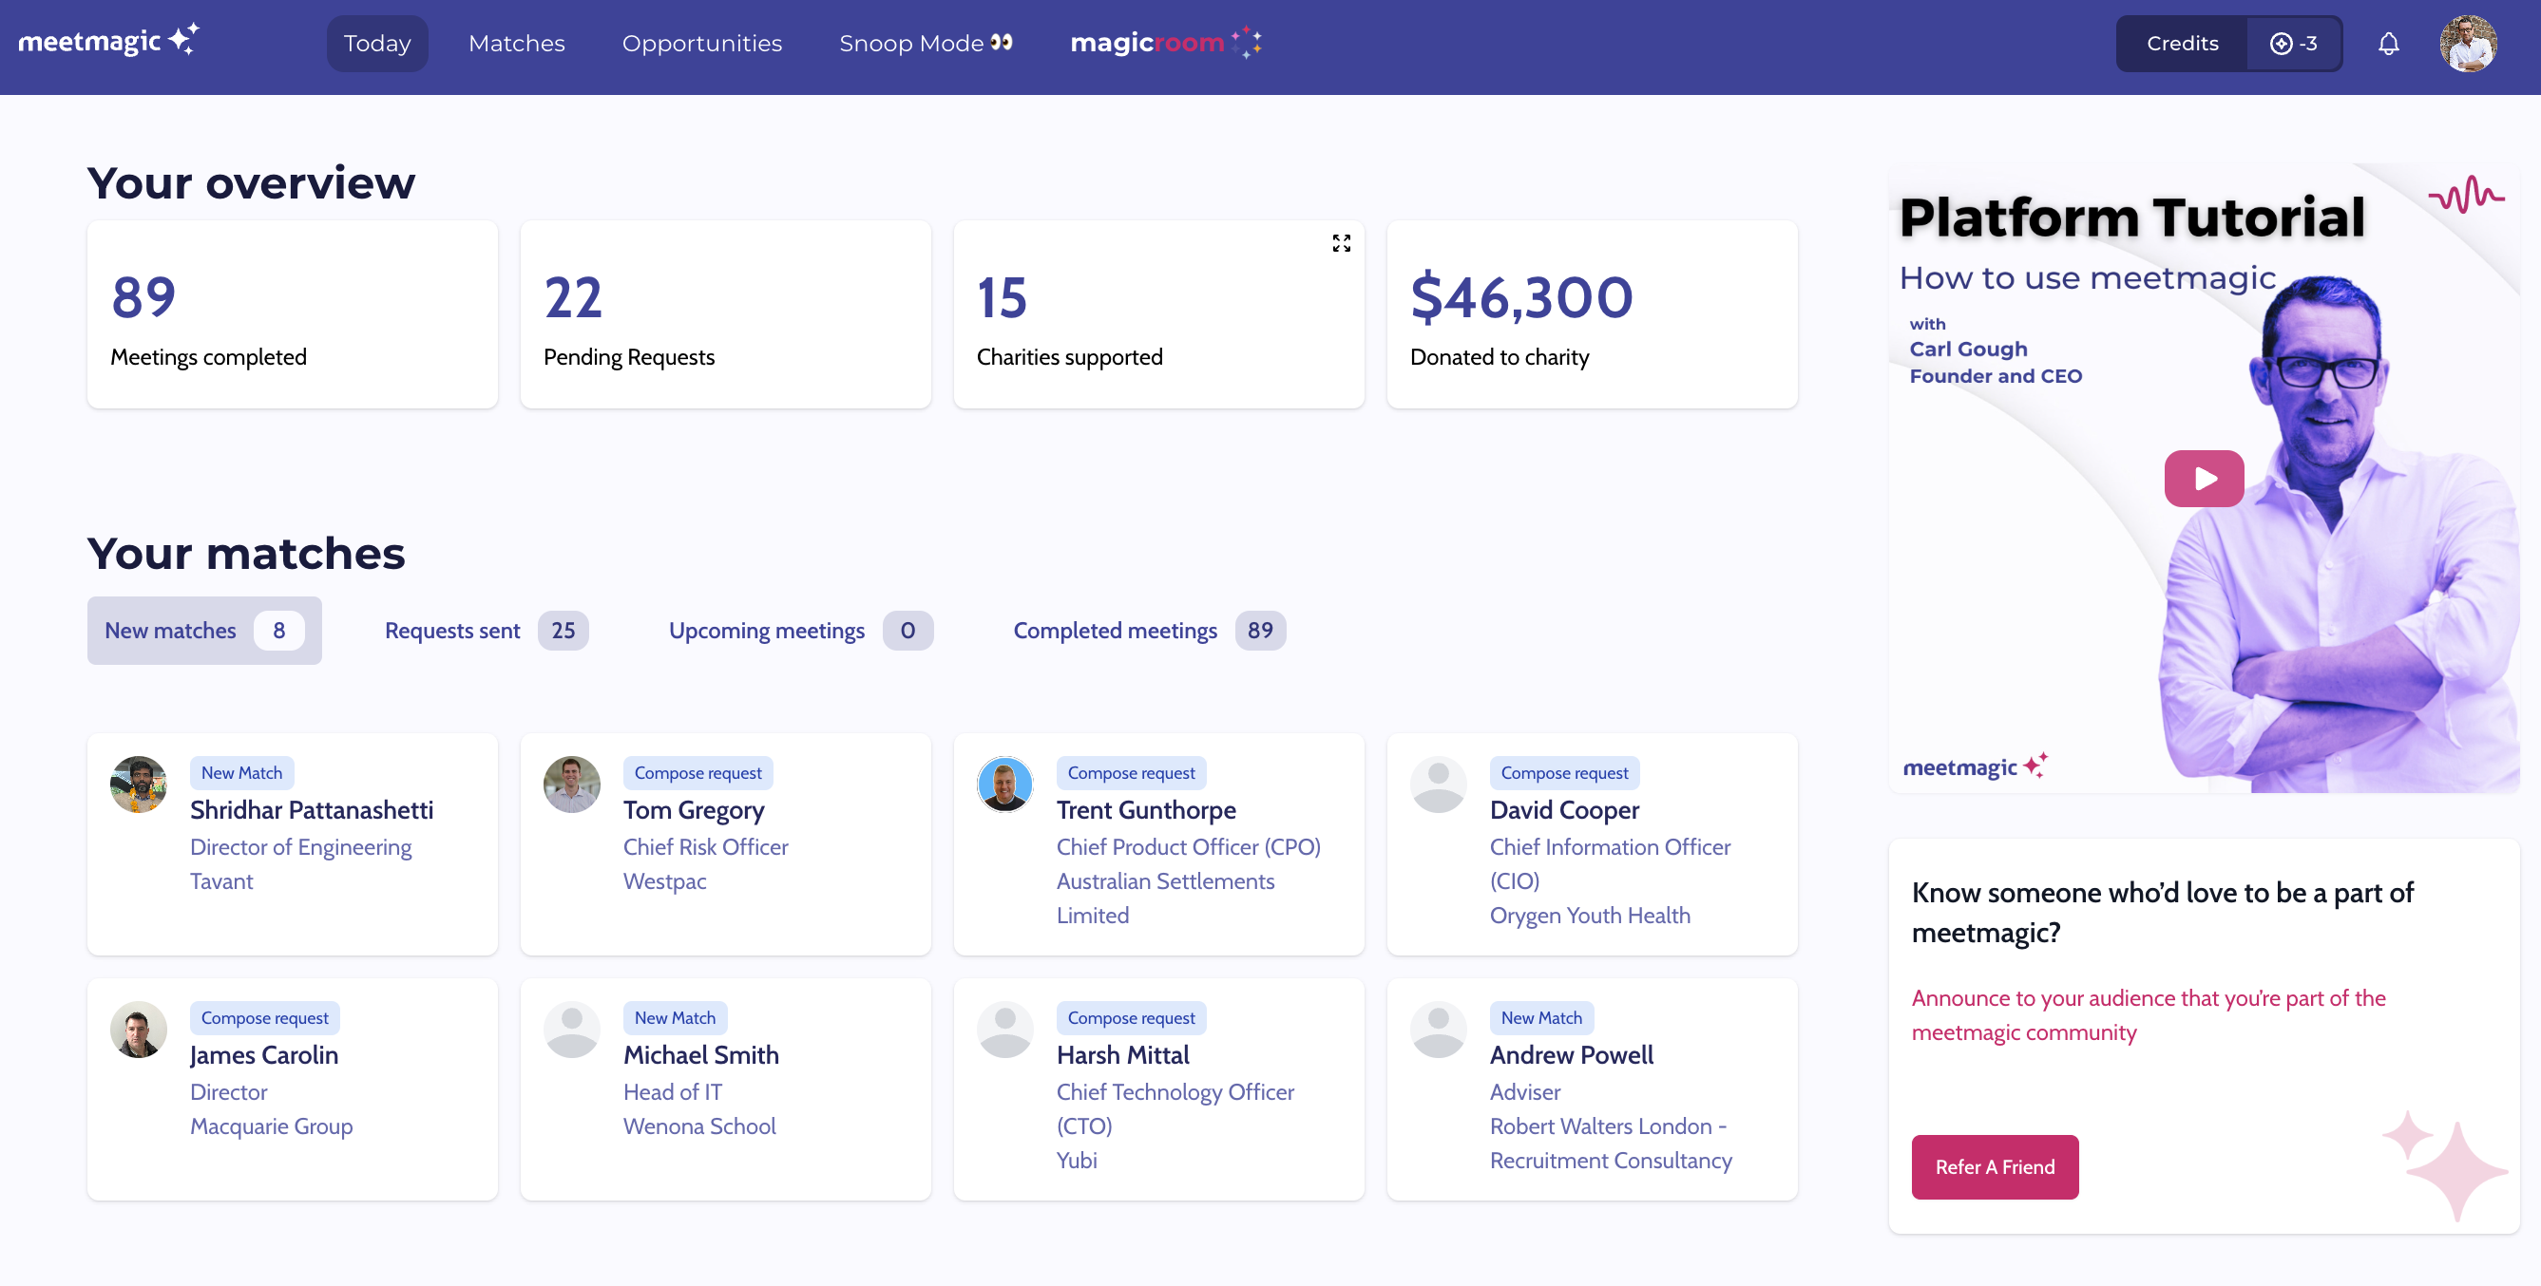
Task: Click New Match badge for Shridhar Pattanashetti
Action: pos(241,773)
